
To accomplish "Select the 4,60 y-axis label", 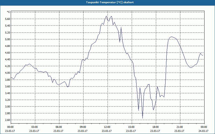I will pos(8,53).
